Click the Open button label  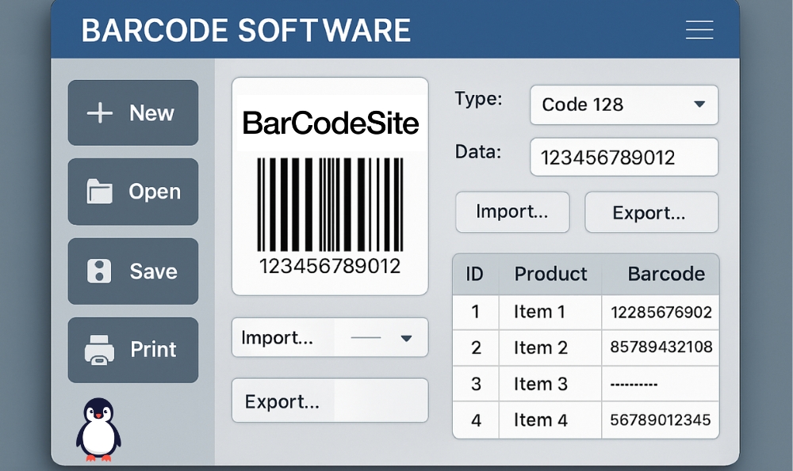pos(155,192)
